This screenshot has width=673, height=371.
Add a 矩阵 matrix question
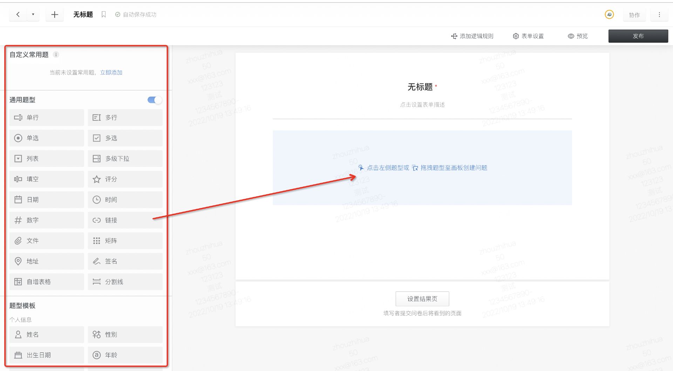[125, 241]
